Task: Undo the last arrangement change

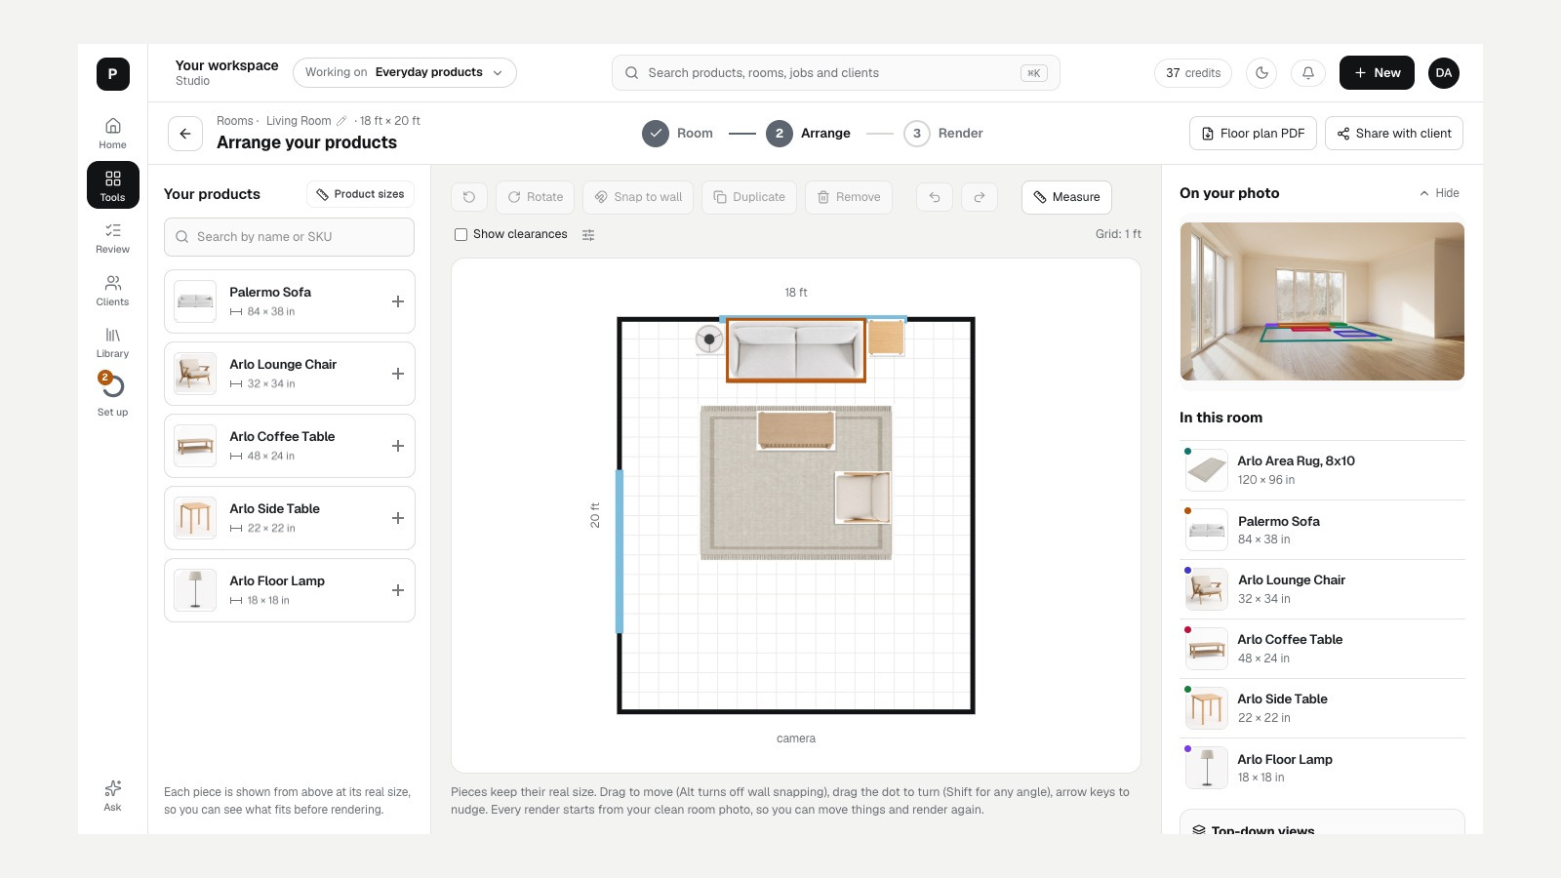Action: [x=935, y=197]
